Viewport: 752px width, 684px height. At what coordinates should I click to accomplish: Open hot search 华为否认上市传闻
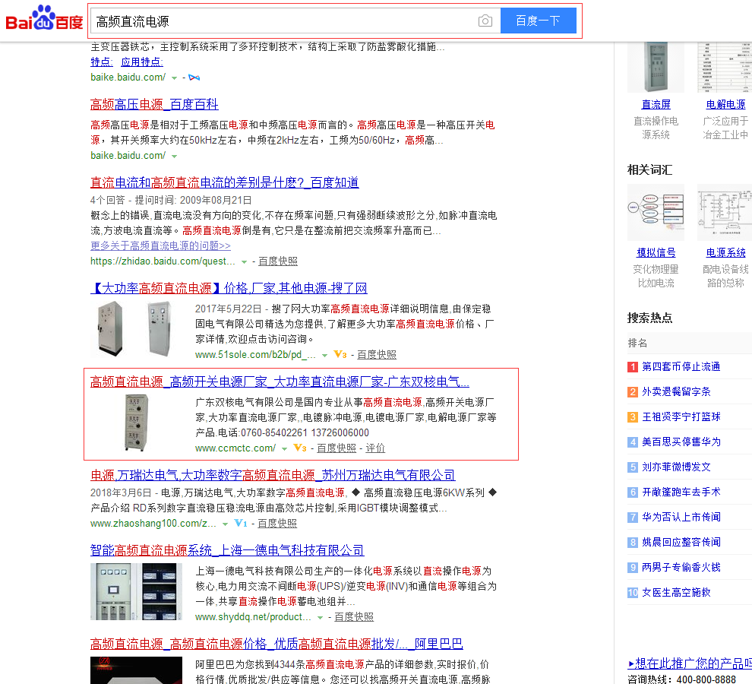pyautogui.click(x=681, y=518)
